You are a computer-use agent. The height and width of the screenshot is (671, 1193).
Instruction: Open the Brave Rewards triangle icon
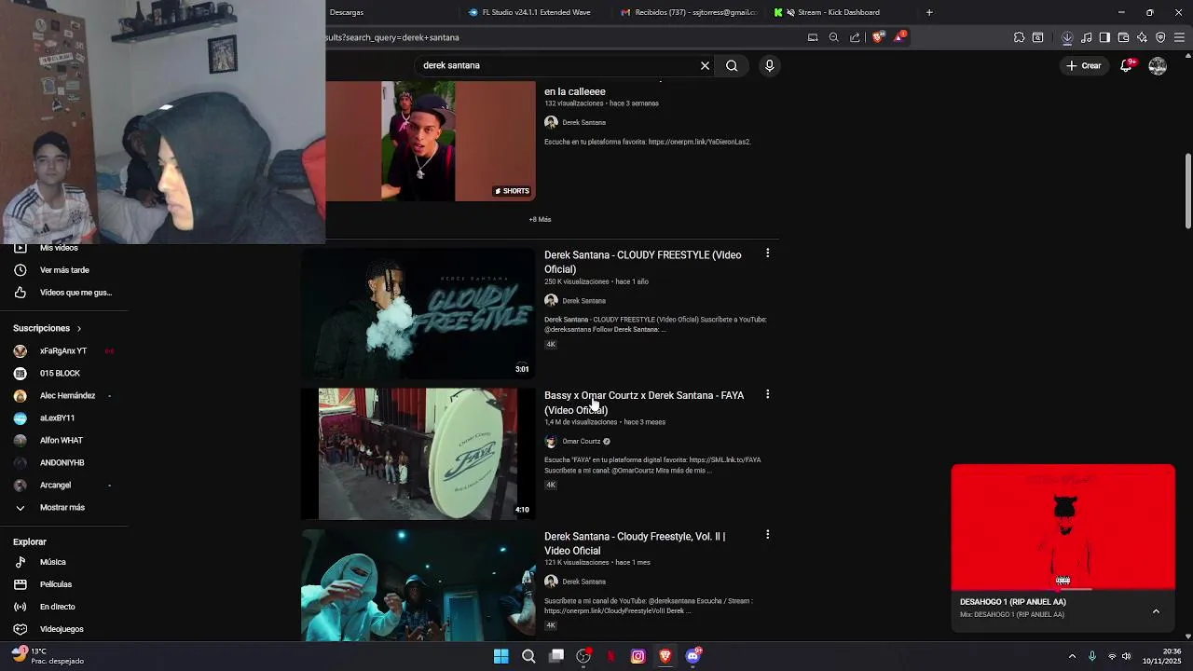point(899,37)
